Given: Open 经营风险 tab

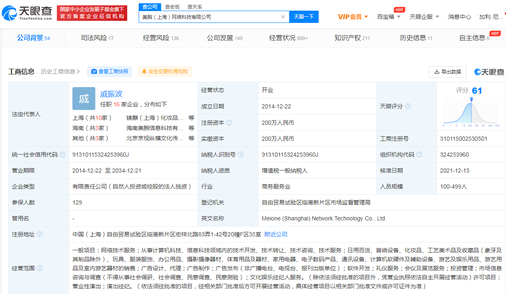Looking at the screenshot, I should [x=161, y=38].
